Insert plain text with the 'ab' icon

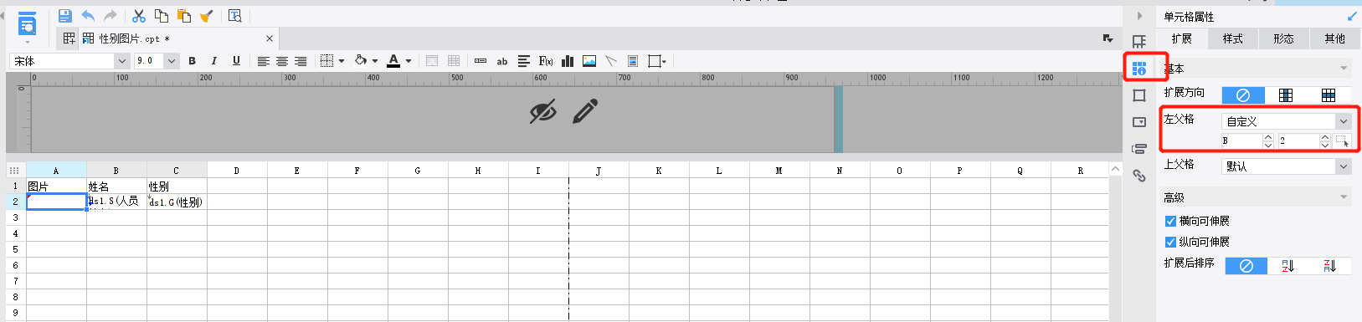pos(502,61)
